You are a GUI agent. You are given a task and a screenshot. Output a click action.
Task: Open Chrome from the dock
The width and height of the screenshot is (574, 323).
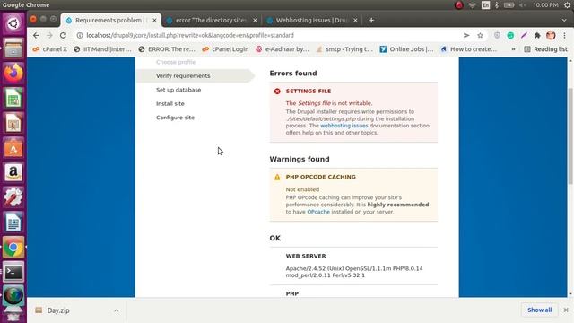coord(13,248)
